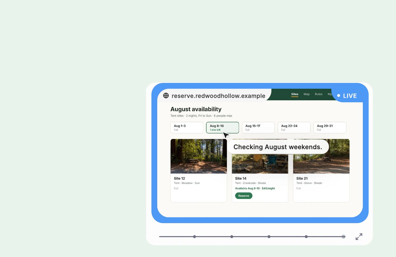Open the Site 21 campsite photo
Viewport: 396px width, 257px height.
[321, 163]
